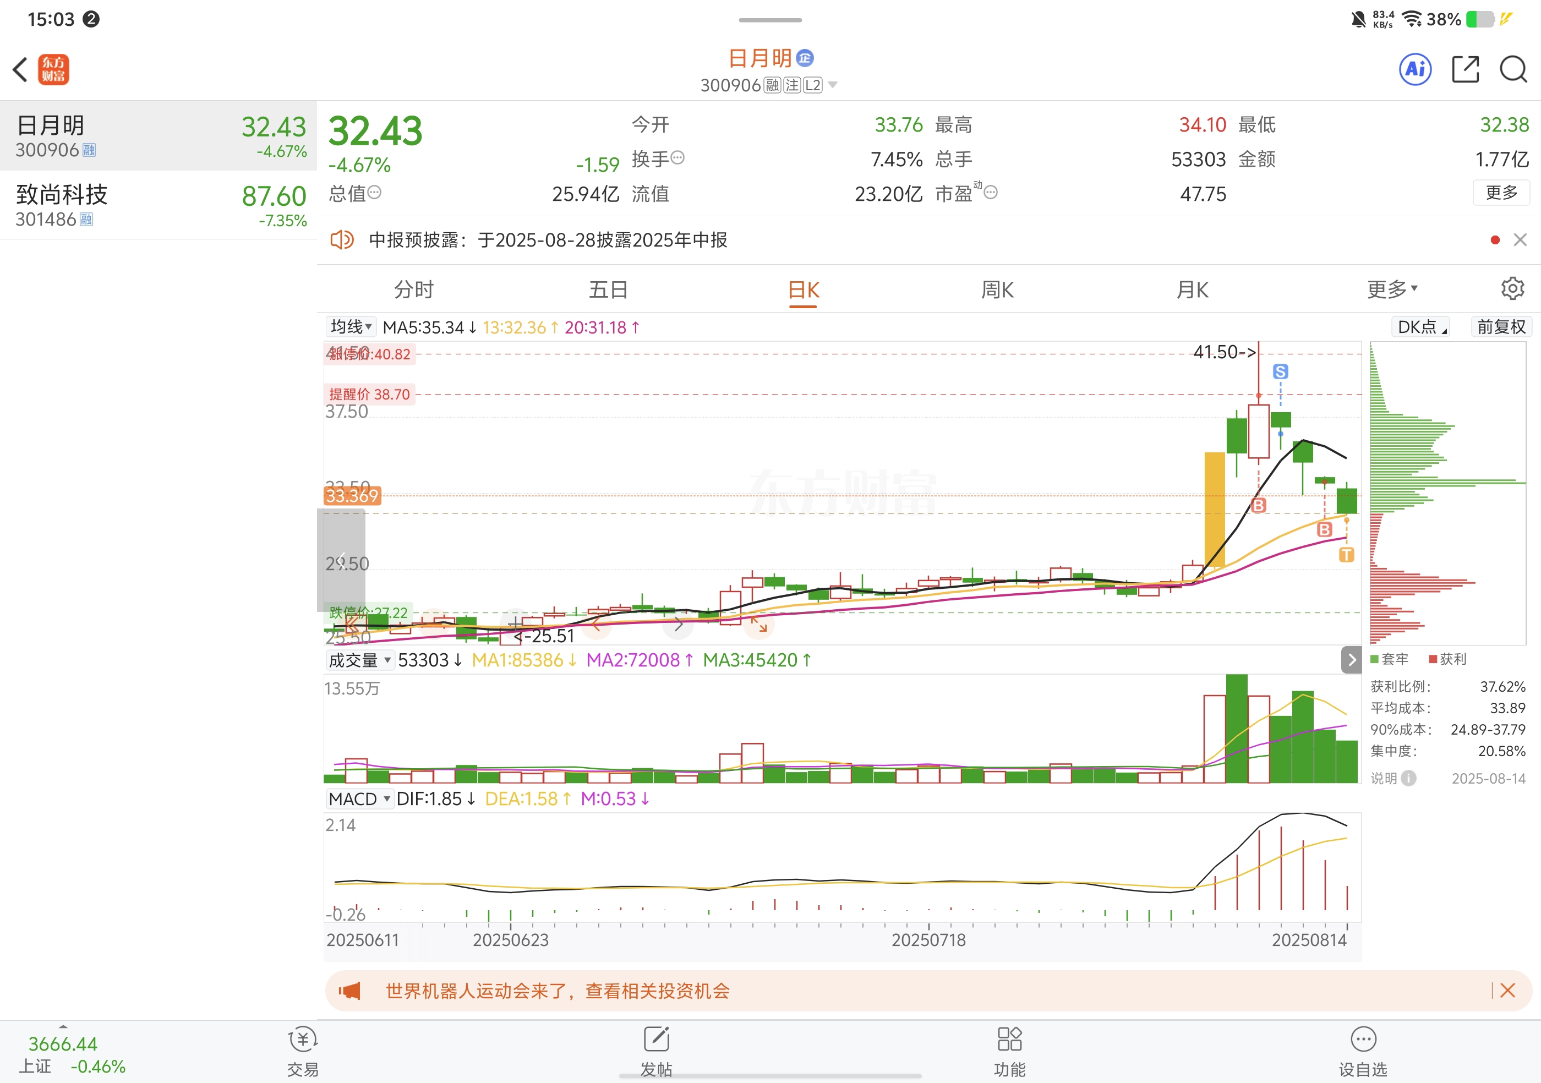Expand the 更多 period dropdown

[x=1392, y=289]
